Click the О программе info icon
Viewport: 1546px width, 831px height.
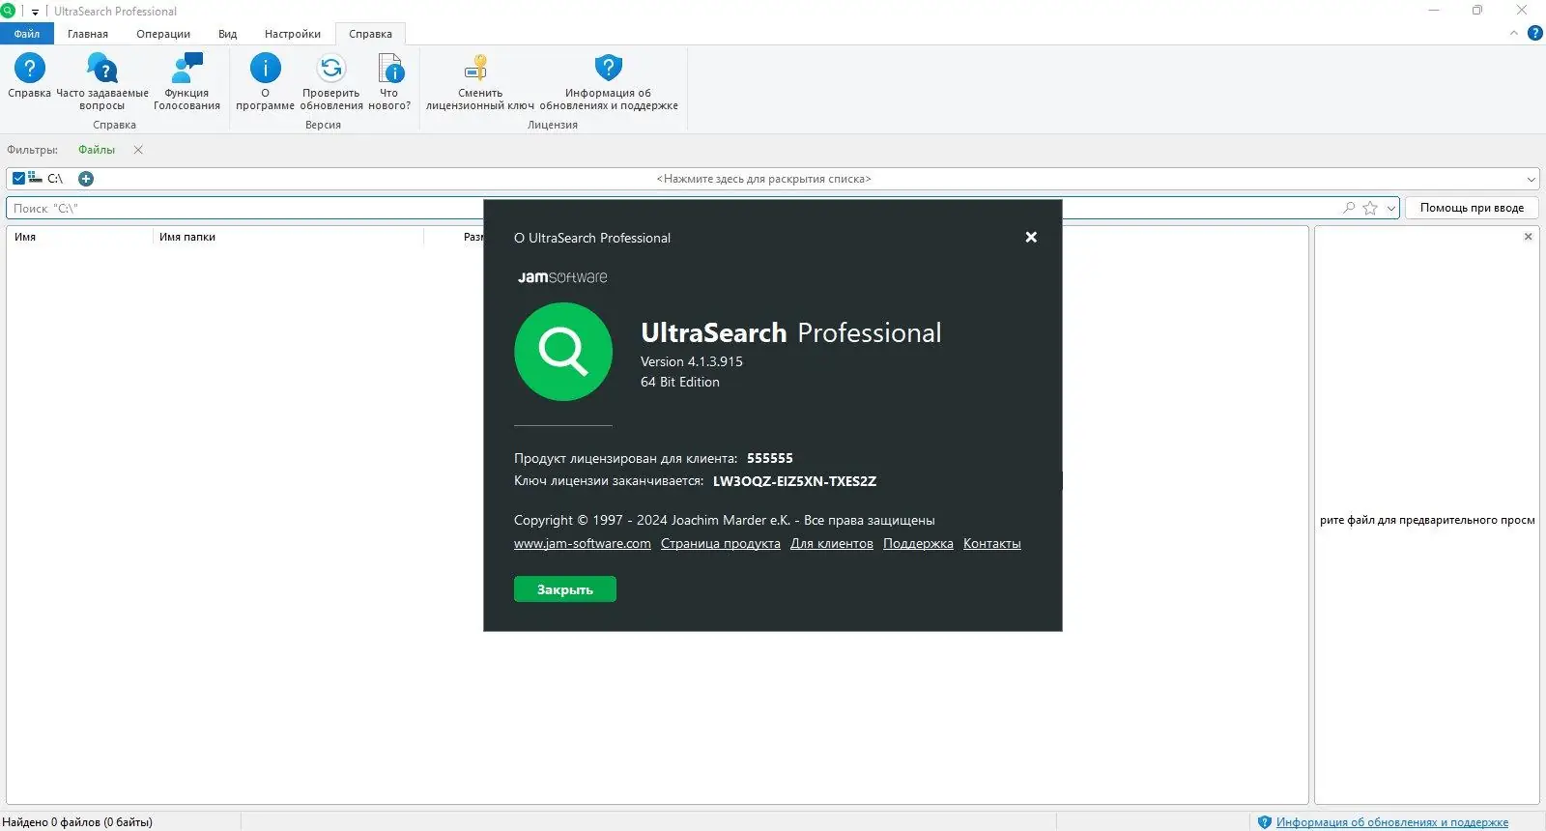click(x=265, y=69)
